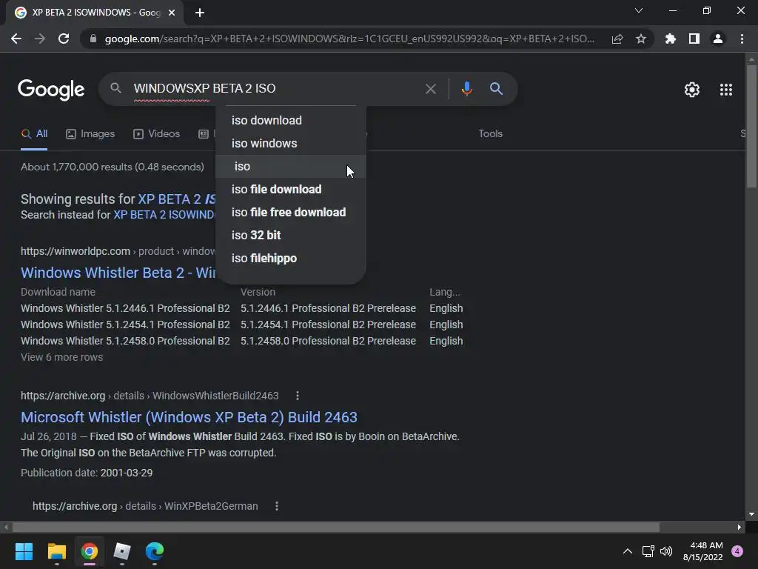Viewport: 758px width, 569px height.
Task: Clear the search box text
Action: click(x=430, y=89)
